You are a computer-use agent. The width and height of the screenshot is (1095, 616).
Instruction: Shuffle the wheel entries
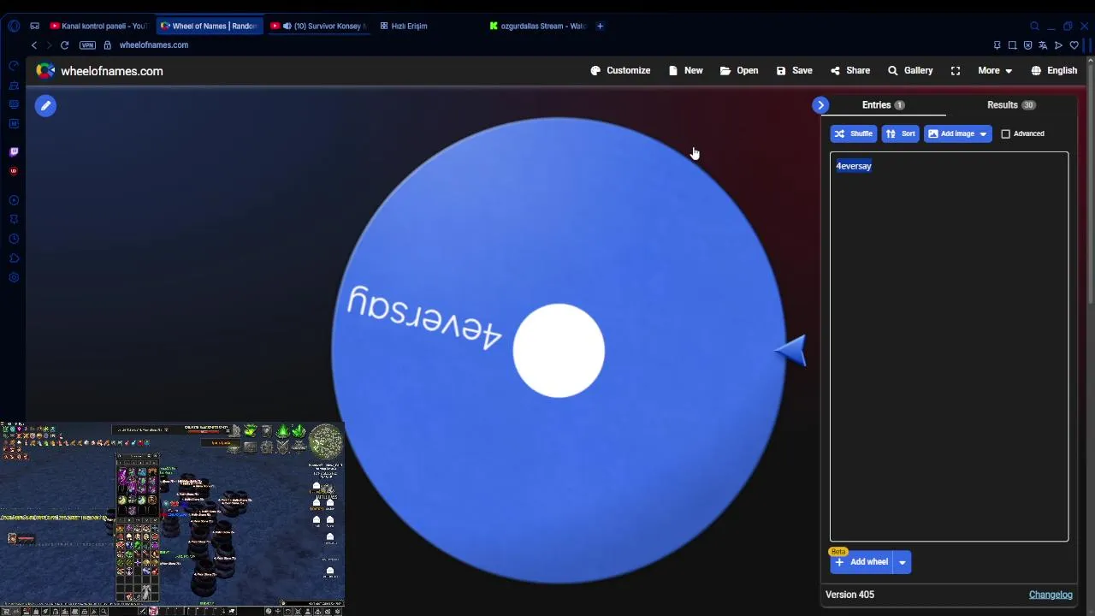(853, 133)
